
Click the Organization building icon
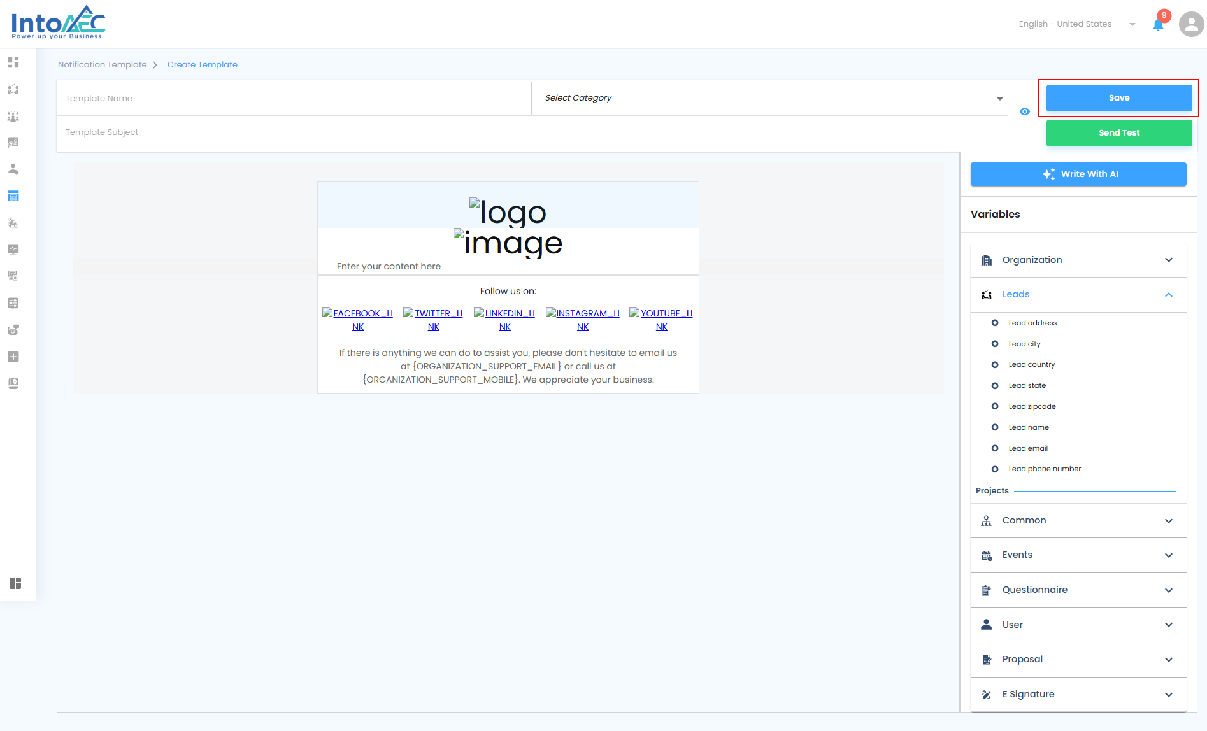(x=987, y=260)
